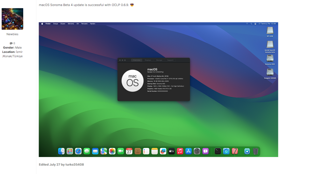Open the Dosya menu
327x174 pixels.
click(56, 24)
